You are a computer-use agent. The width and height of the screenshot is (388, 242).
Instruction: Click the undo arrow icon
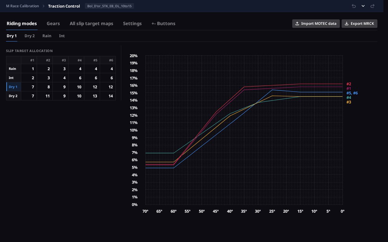pyautogui.click(x=354, y=6)
